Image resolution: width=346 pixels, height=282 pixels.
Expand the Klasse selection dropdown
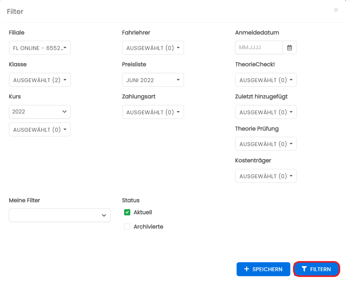(40, 80)
